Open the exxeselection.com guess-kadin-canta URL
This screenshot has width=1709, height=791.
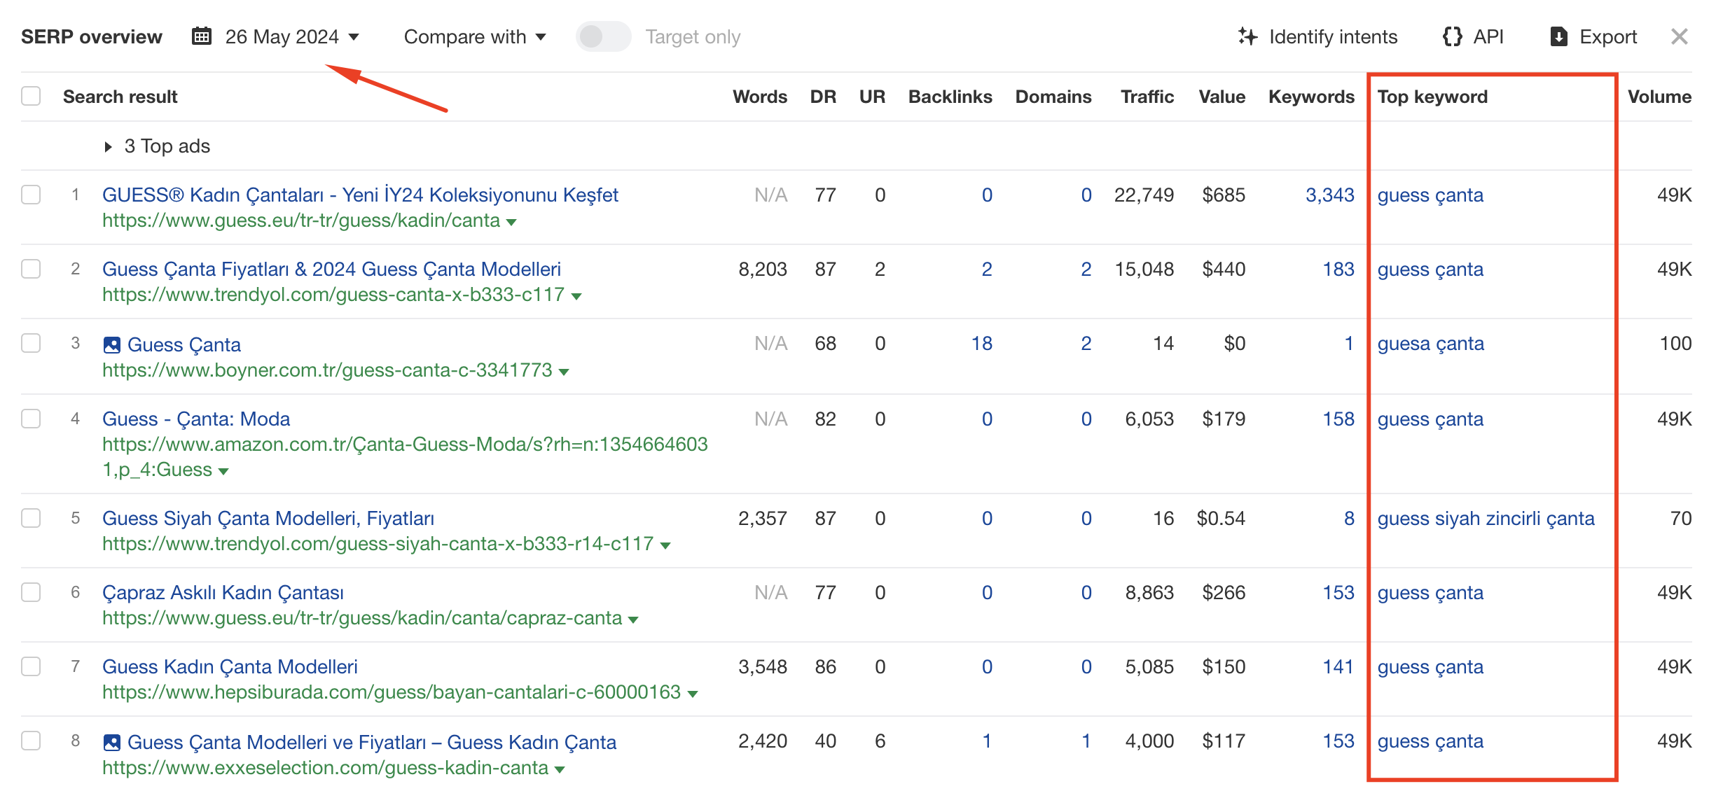coord(325,768)
